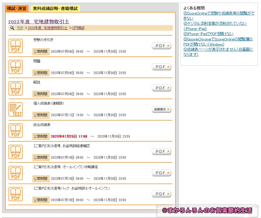Click the 公開期間 label in 個人成績表 row
This screenshot has width=261, height=218.
[x=41, y=115]
